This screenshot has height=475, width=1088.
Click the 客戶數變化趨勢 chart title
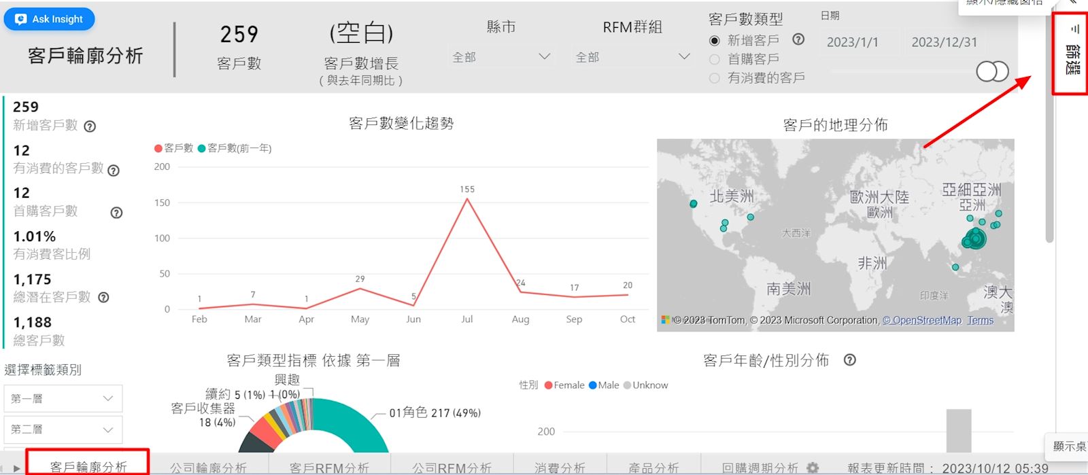click(401, 123)
